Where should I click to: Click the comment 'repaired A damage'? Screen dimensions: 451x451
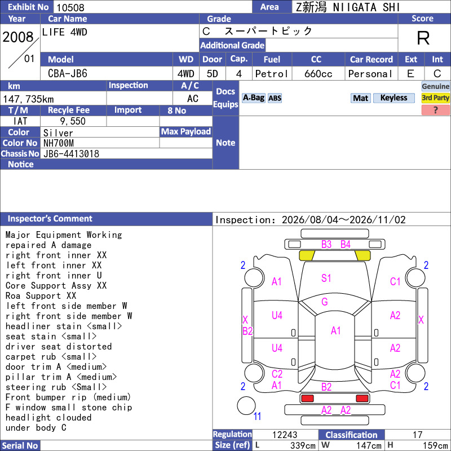coord(48,245)
